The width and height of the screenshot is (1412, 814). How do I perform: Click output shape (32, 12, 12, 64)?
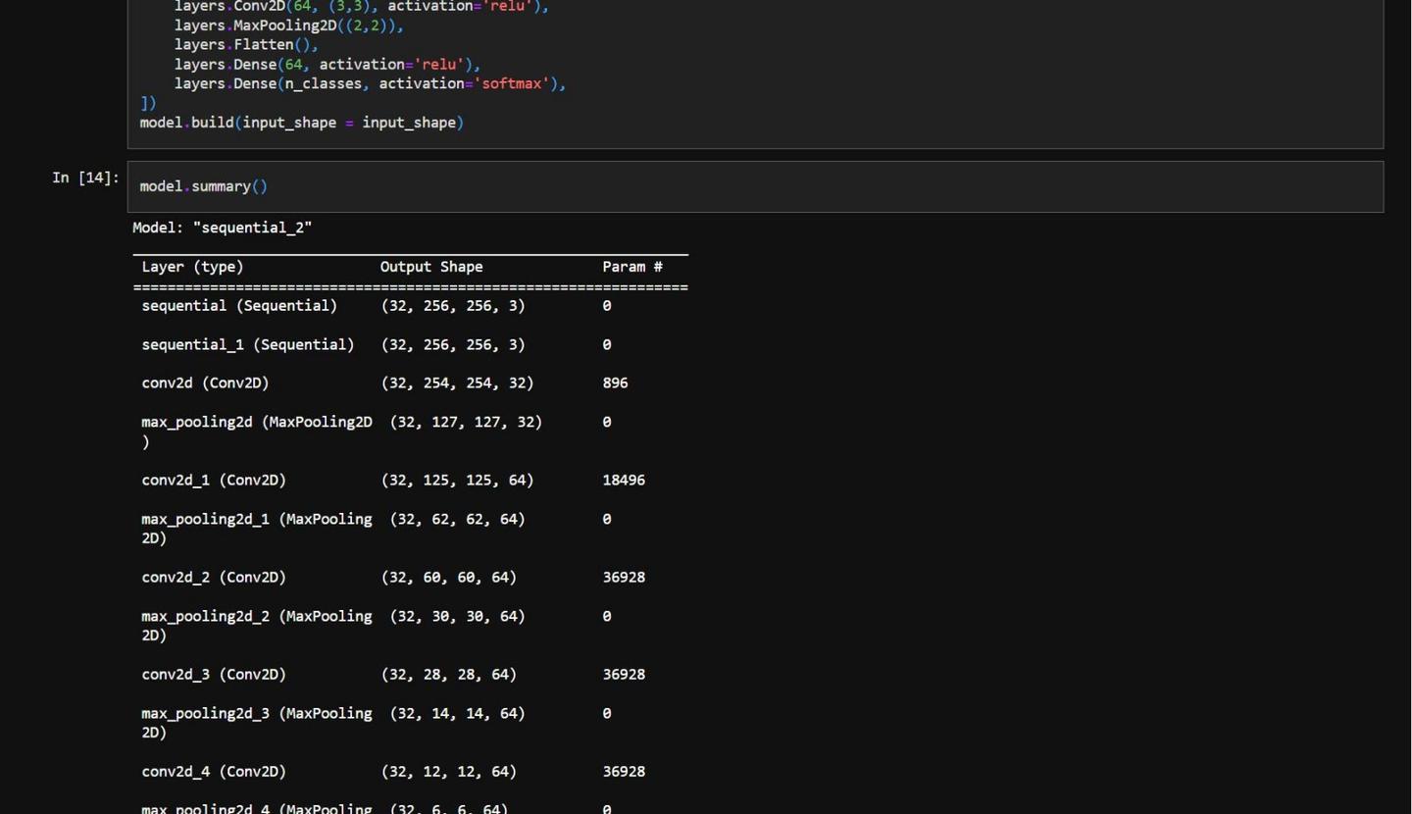click(448, 772)
